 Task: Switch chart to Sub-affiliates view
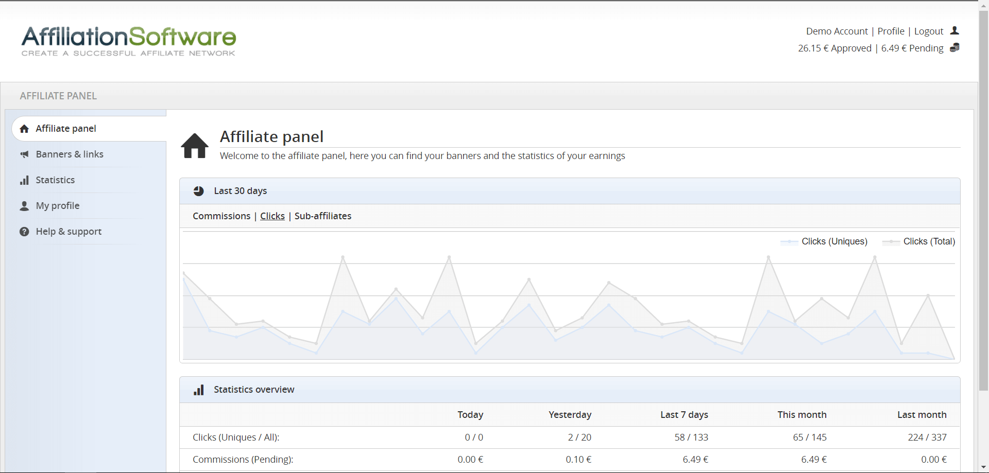(323, 216)
